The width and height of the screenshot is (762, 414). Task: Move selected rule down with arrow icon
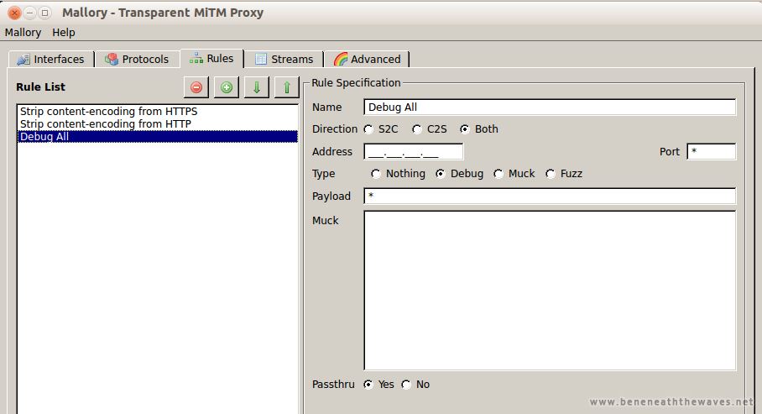tap(257, 87)
